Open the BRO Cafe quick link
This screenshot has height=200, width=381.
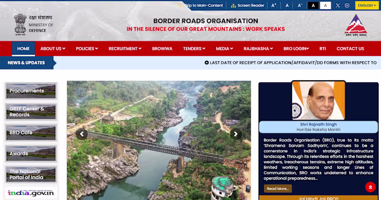point(31,133)
